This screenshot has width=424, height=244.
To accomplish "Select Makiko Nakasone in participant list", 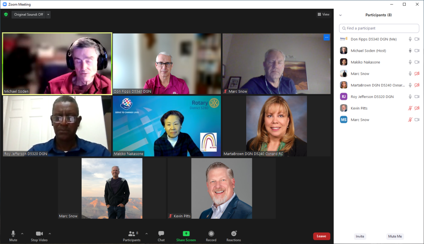I will [365, 62].
